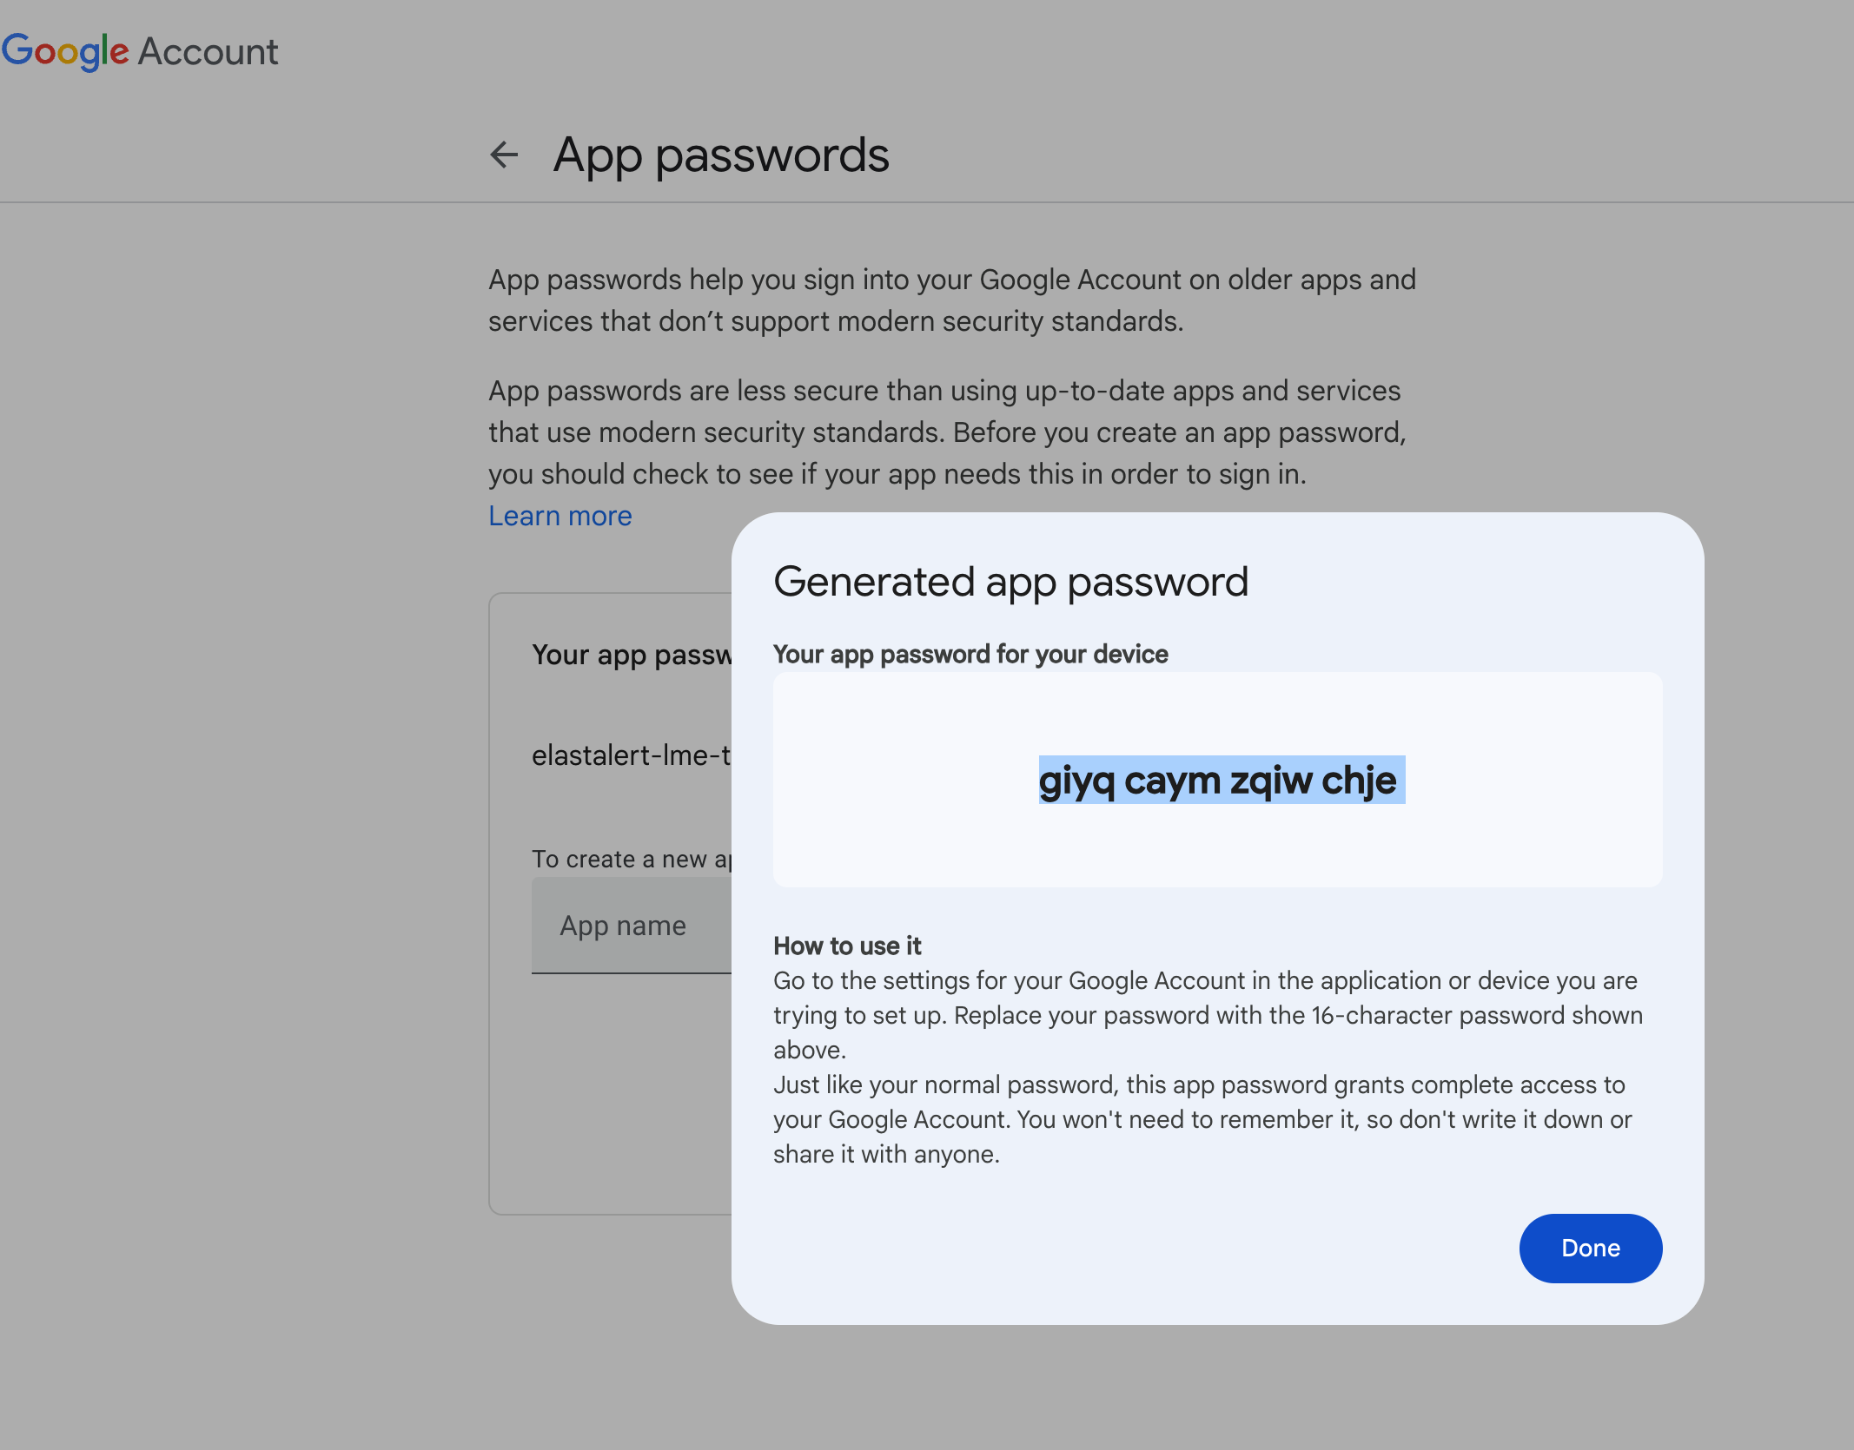Click 'Your app password for your device' label
1854x1450 pixels.
click(970, 654)
